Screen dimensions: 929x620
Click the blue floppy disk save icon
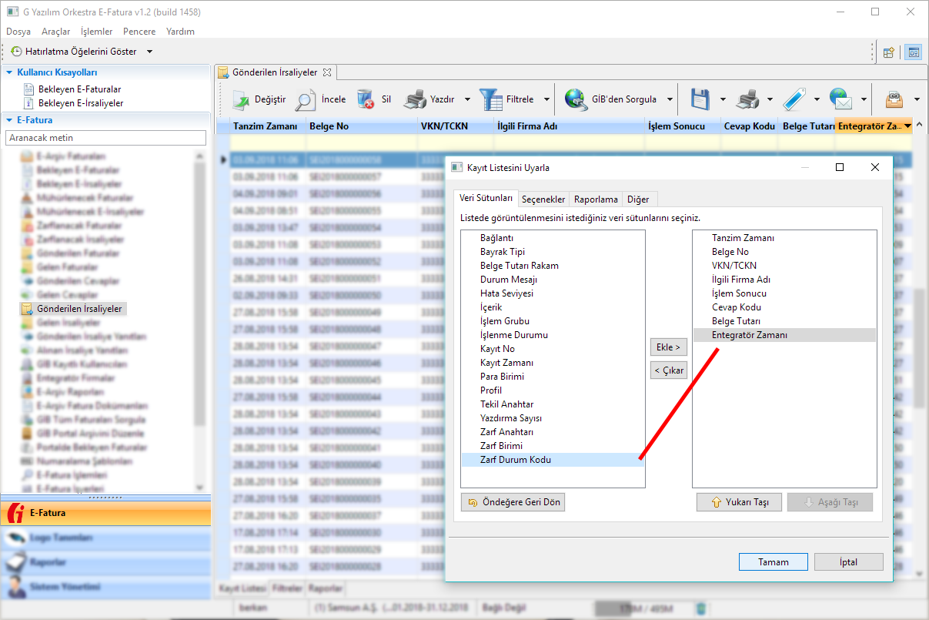[700, 99]
